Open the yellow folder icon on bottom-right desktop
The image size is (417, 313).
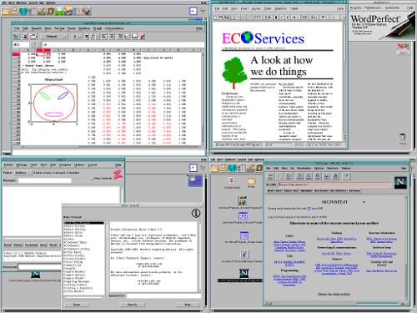tap(251, 182)
